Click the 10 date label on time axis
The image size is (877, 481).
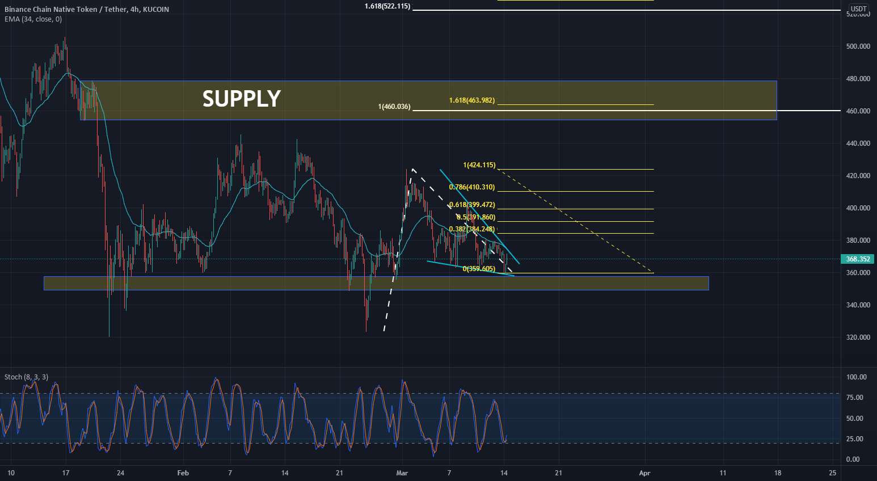tap(11, 472)
